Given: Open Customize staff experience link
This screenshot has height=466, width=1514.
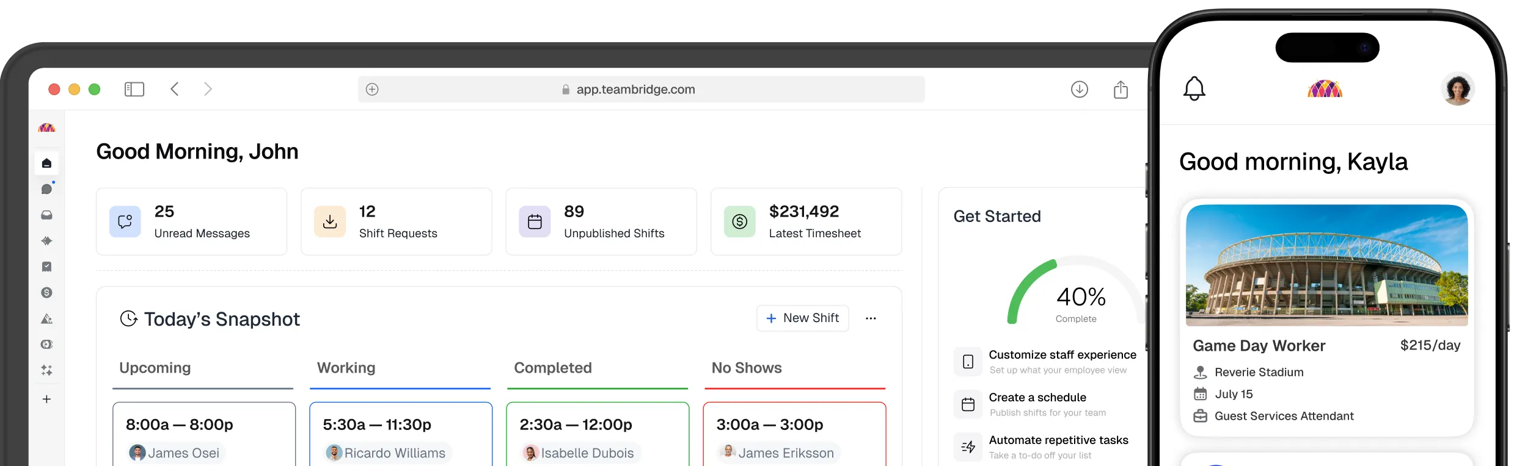Looking at the screenshot, I should pos(1062,355).
